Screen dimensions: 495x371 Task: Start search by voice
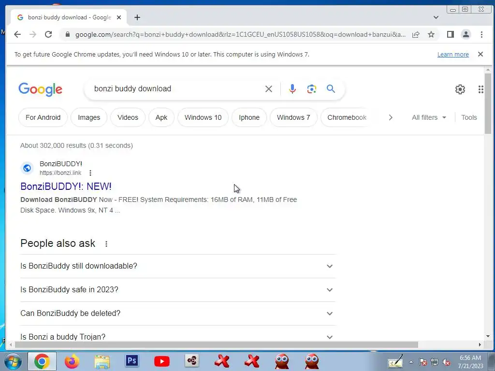pyautogui.click(x=292, y=89)
